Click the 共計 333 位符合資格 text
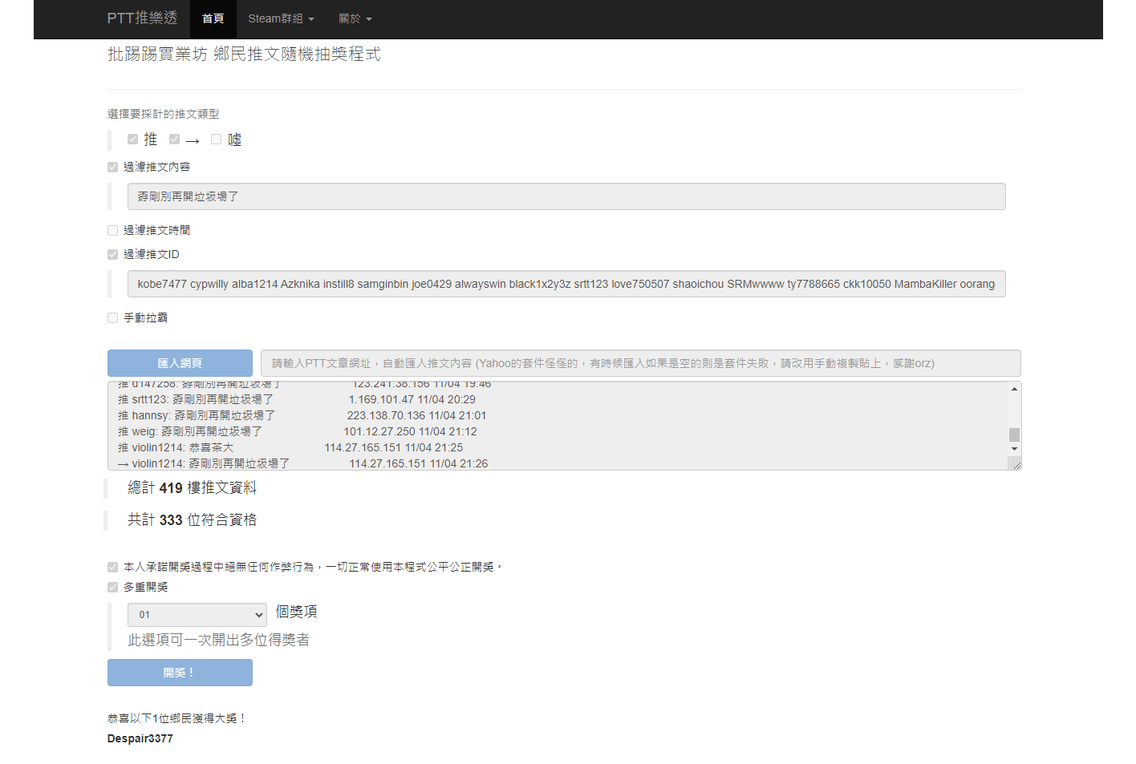Image resolution: width=1136 pixels, height=764 pixels. tap(193, 519)
